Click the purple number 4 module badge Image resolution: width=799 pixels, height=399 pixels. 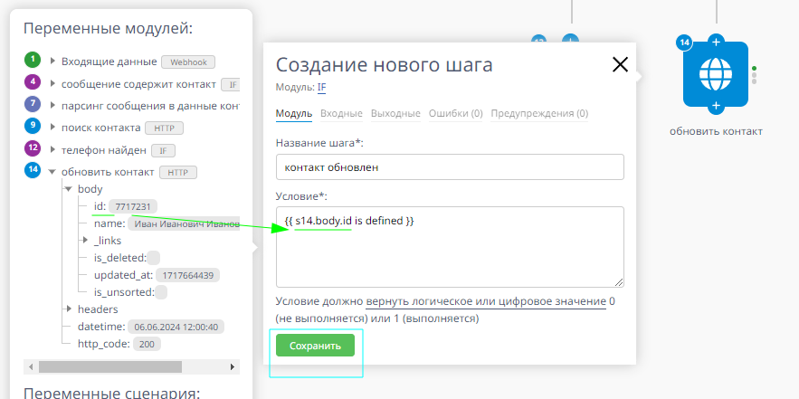click(33, 82)
